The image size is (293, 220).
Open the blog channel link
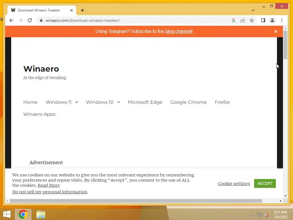point(179,31)
